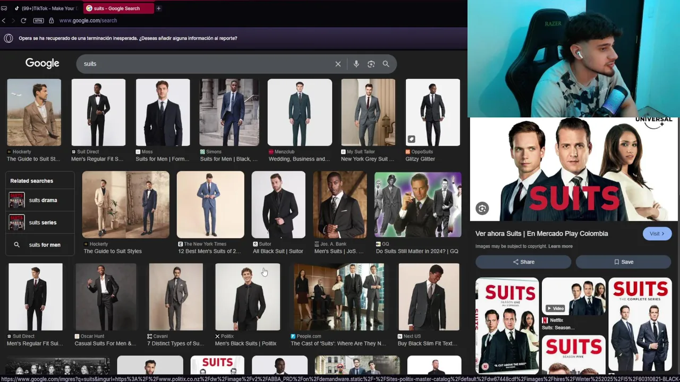Open the Suits Season Five thumbnail

coord(573,354)
